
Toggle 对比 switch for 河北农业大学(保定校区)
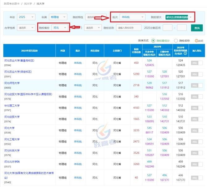[197, 74]
